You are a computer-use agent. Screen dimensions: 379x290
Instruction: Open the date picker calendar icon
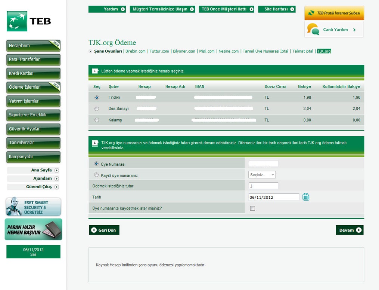click(x=306, y=197)
